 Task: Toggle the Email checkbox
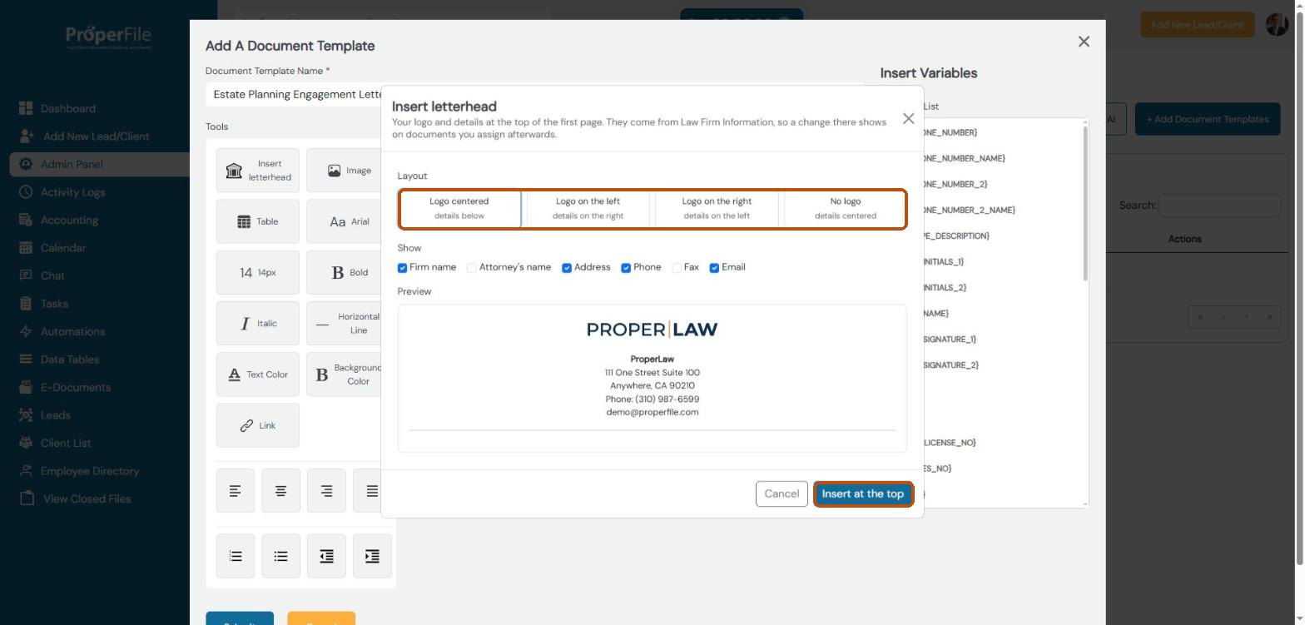pyautogui.click(x=714, y=268)
